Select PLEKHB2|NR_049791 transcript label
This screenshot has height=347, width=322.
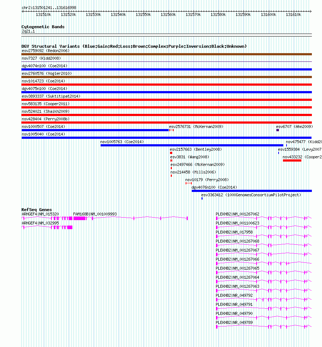(x=234, y=304)
